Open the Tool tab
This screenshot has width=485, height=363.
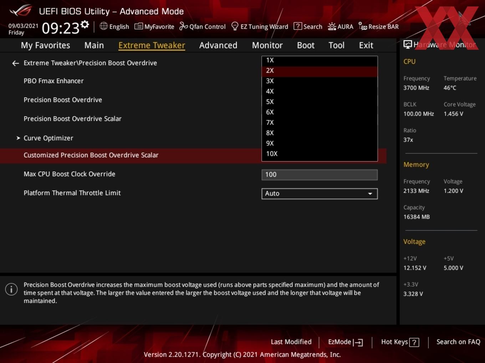336,45
